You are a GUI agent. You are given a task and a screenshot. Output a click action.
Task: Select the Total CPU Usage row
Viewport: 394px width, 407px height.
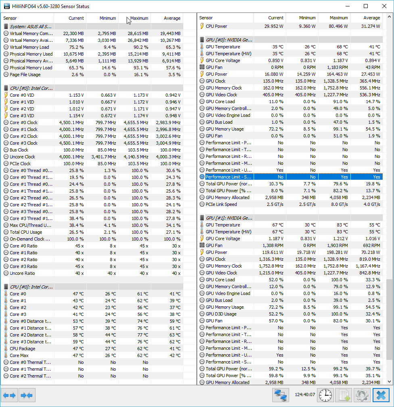pos(26,232)
